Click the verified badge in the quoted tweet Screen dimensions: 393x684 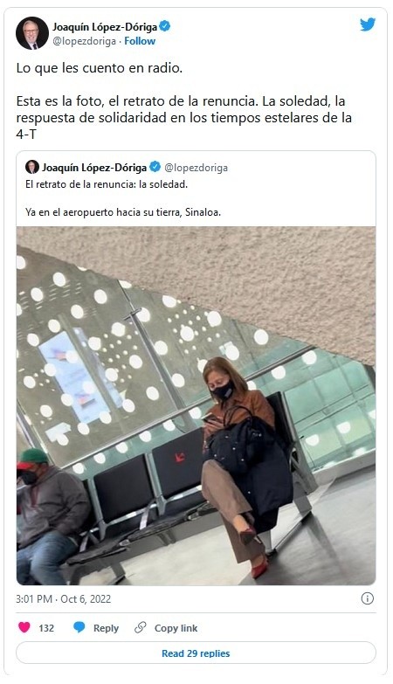coord(155,167)
